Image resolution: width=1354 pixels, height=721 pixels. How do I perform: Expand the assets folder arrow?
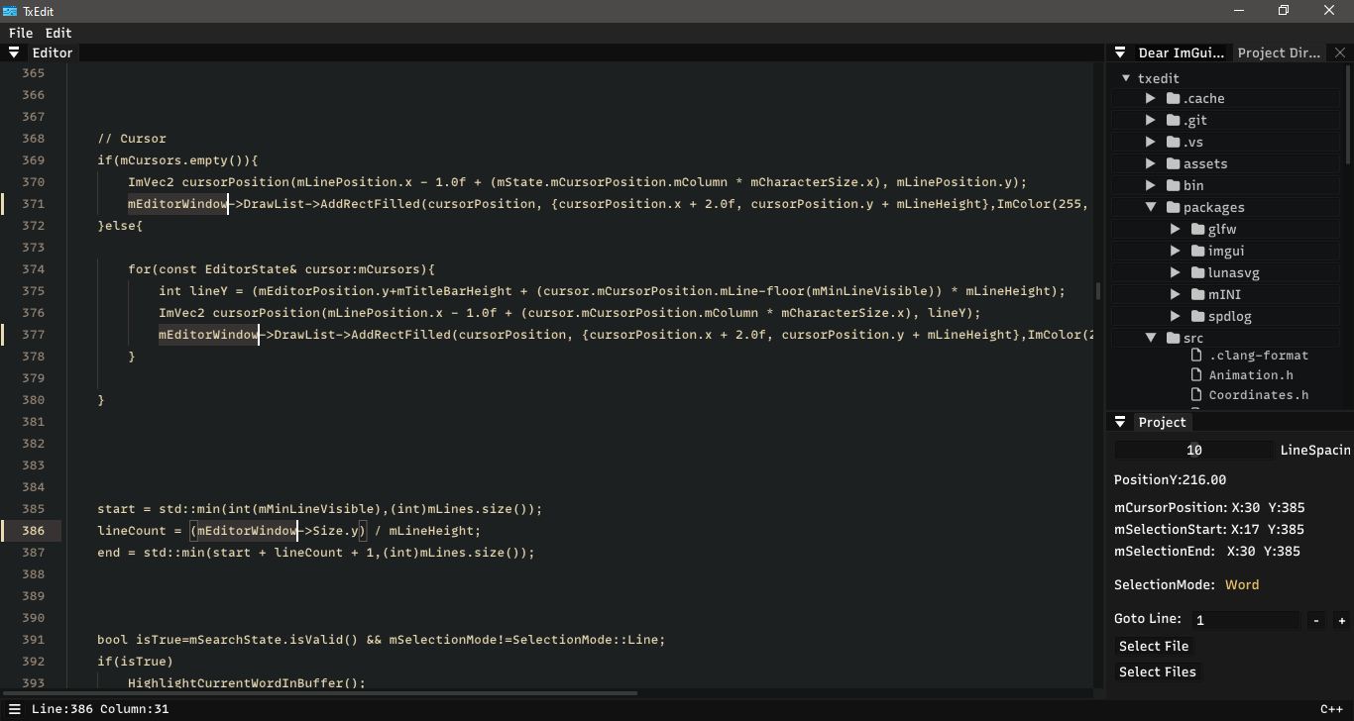pyautogui.click(x=1150, y=163)
